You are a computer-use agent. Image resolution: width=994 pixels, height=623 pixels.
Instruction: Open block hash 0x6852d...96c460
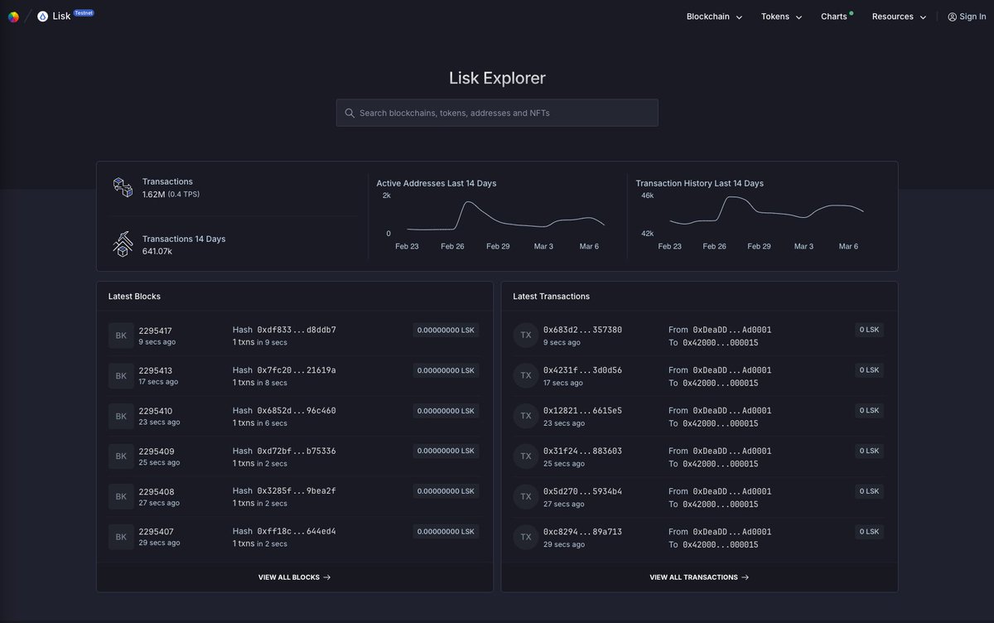click(297, 410)
